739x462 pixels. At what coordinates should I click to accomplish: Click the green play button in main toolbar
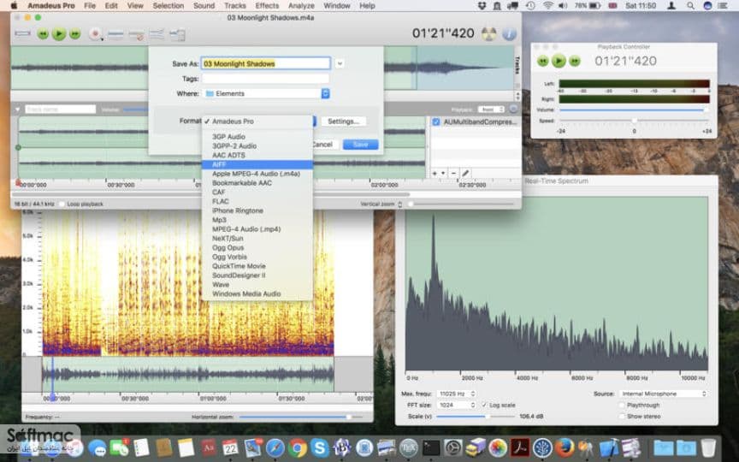pos(59,34)
